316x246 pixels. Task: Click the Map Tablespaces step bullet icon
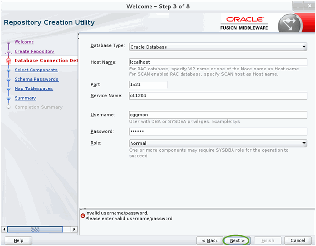point(8,89)
